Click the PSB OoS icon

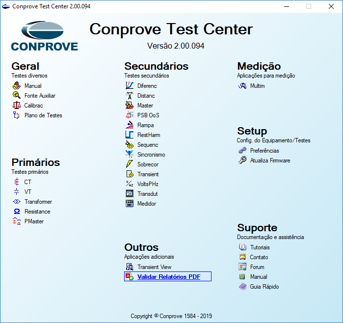point(130,115)
